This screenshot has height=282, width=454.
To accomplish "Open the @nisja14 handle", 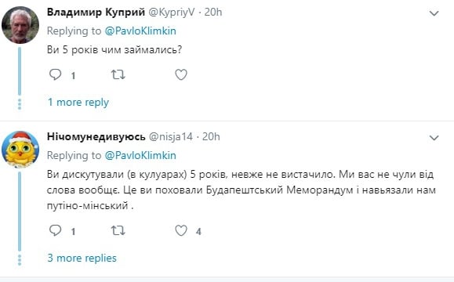I will pos(171,136).
